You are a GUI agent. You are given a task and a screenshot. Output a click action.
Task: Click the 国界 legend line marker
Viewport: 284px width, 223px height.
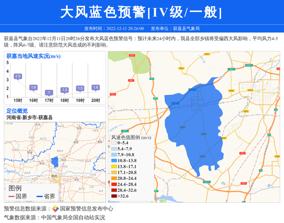click(11, 196)
